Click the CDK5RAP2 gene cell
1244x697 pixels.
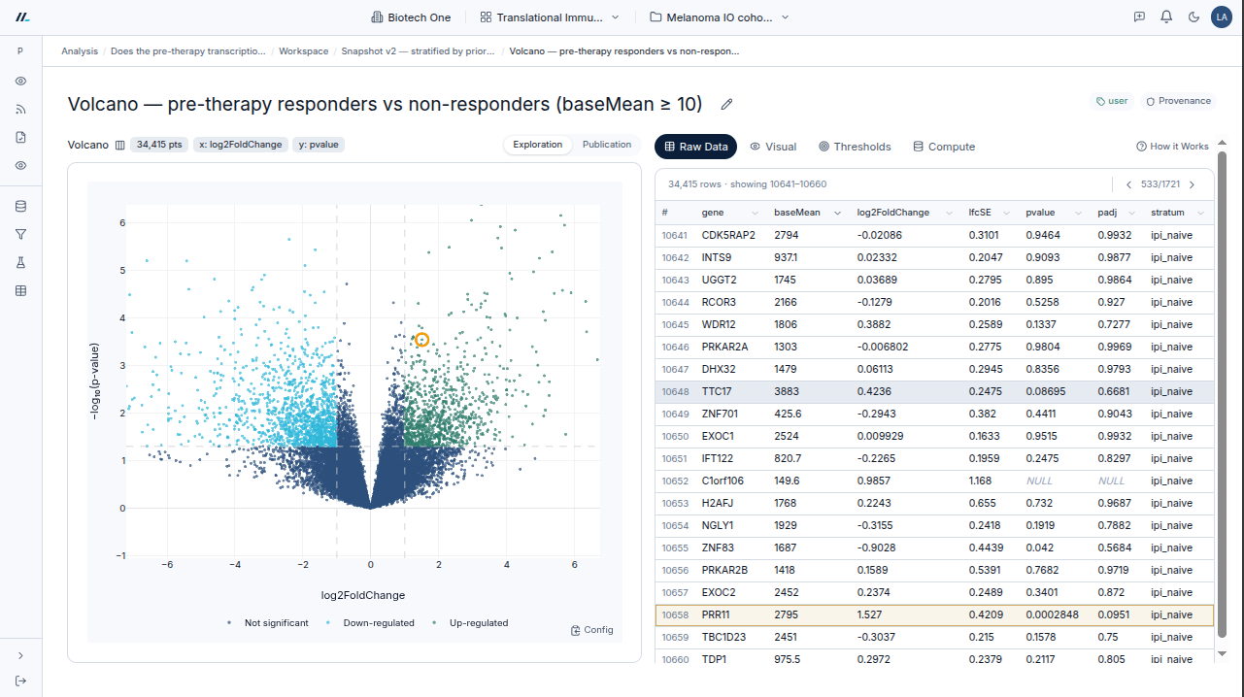pos(728,235)
